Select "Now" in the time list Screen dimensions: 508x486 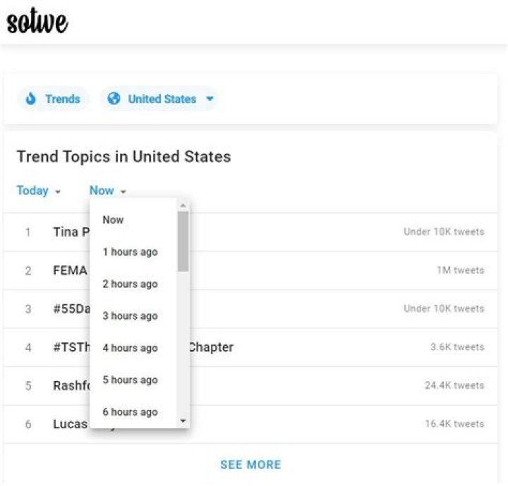pos(113,220)
